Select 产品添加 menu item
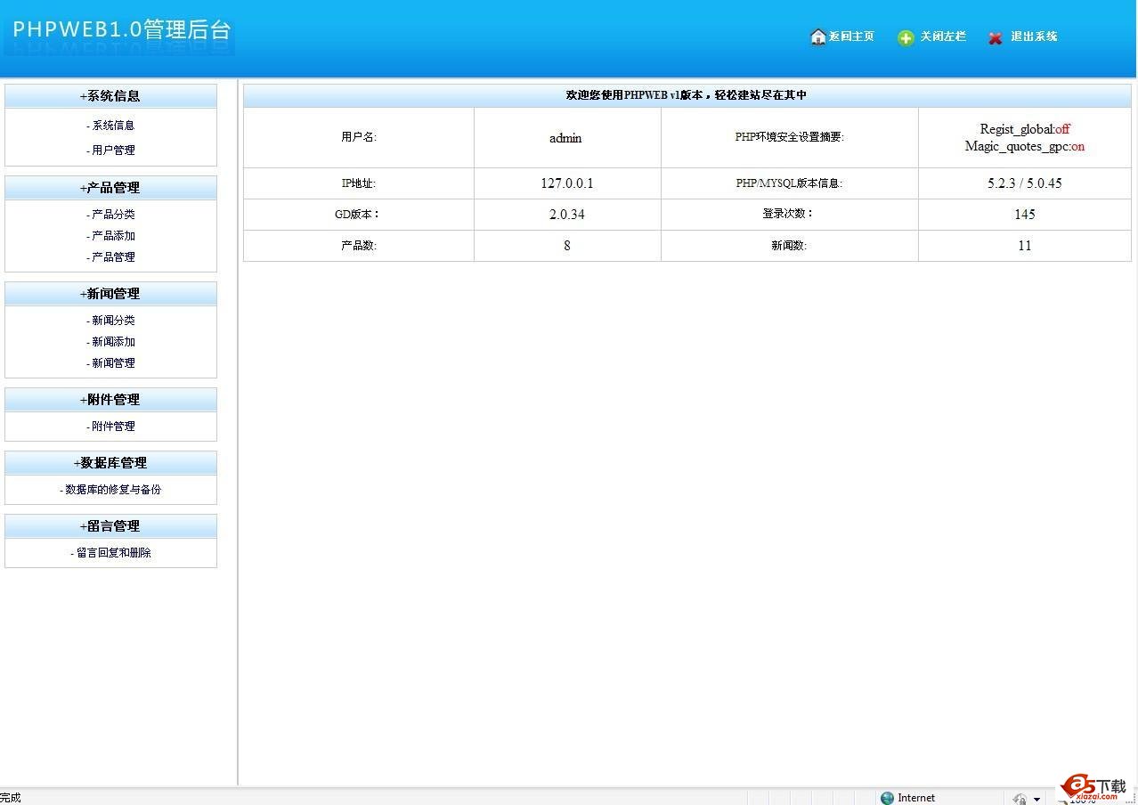The width and height of the screenshot is (1138, 805). (x=112, y=236)
